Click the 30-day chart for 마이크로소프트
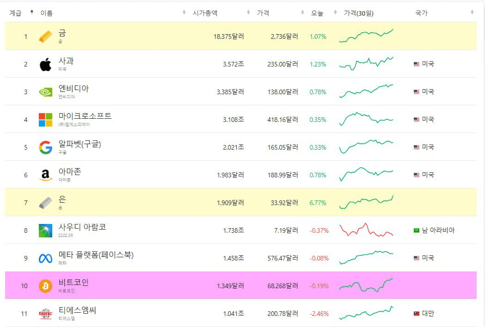The height and width of the screenshot is (327, 485). [366, 119]
